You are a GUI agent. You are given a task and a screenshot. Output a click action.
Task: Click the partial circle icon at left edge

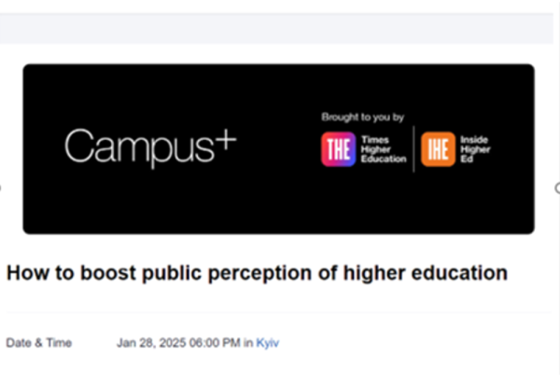[x=2, y=188]
